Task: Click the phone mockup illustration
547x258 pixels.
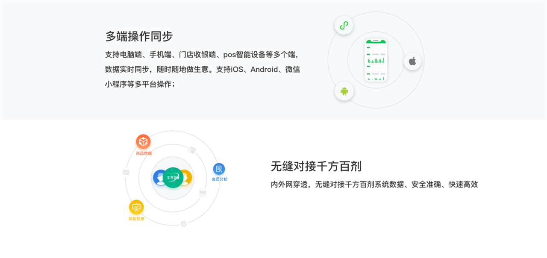Action: point(376,60)
